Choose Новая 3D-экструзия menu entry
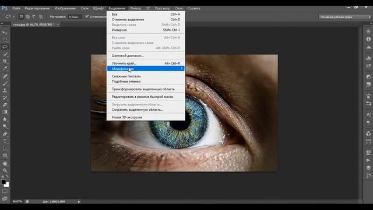Screen dimensions: 373x210 [x=146, y=117]
